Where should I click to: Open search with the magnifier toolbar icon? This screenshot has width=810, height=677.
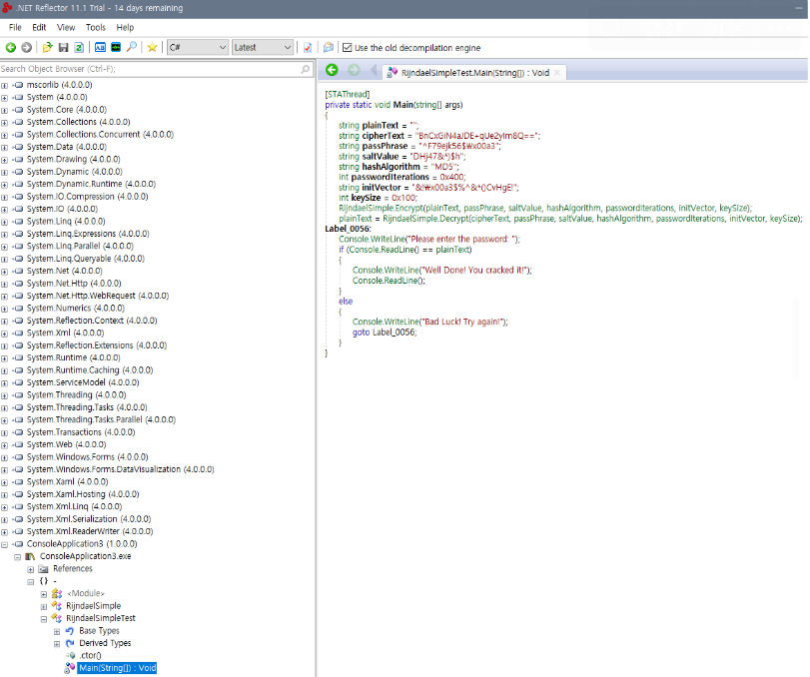132,48
